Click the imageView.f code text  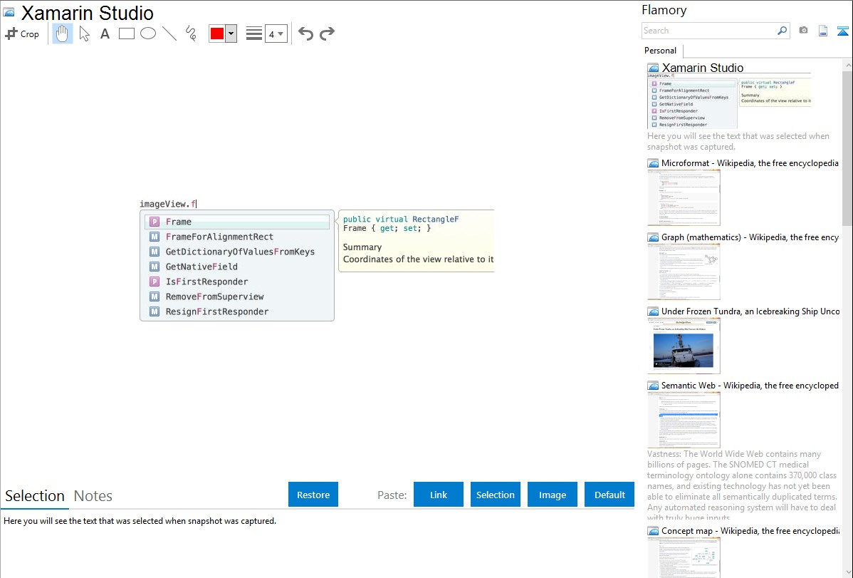[167, 204]
